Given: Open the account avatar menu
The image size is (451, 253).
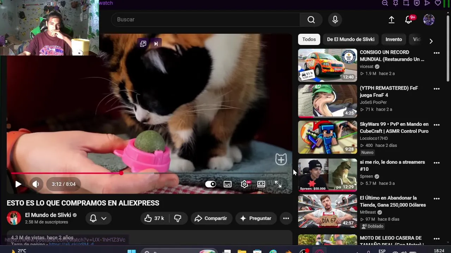Looking at the screenshot, I should coord(429,20).
